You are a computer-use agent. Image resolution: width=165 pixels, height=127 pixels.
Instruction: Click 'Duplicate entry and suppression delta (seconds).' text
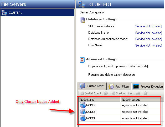tap(118, 66)
